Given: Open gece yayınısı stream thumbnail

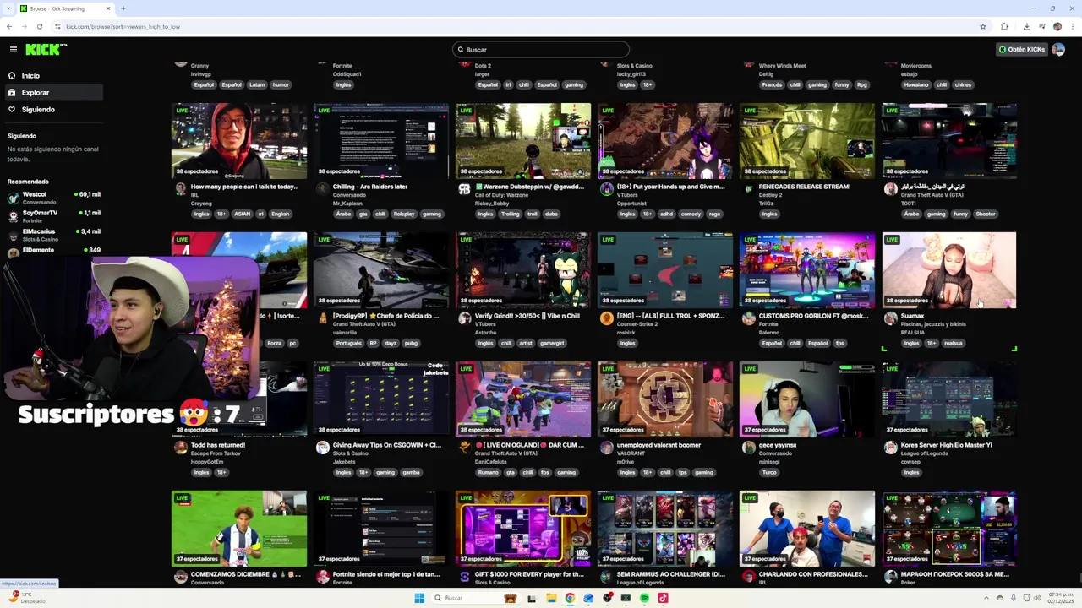Looking at the screenshot, I should pos(807,399).
